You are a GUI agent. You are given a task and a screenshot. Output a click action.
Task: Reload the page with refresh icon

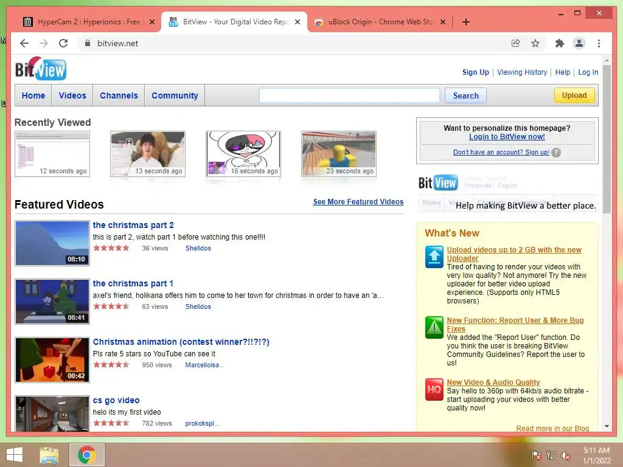point(63,43)
